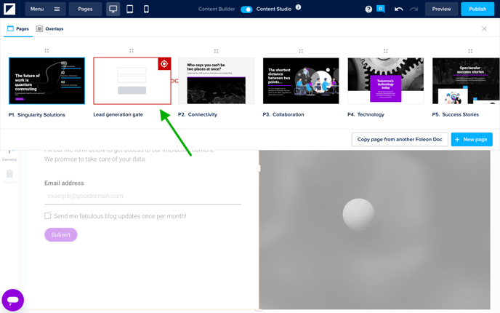Image resolution: width=500 pixels, height=313 pixels.
Task: Close the pages panel
Action: pos(485,29)
